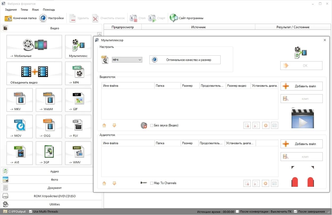Image resolution: width=332 pixels, height=215 pixels.
Task: Click the large video preview play thumbnail
Action: point(302,118)
